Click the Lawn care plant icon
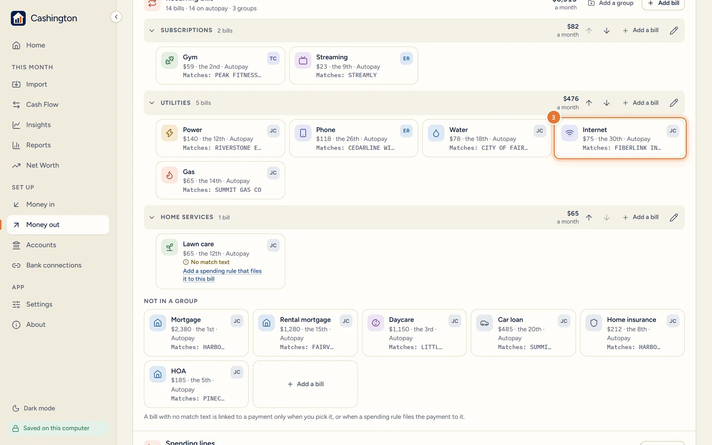 tap(170, 247)
